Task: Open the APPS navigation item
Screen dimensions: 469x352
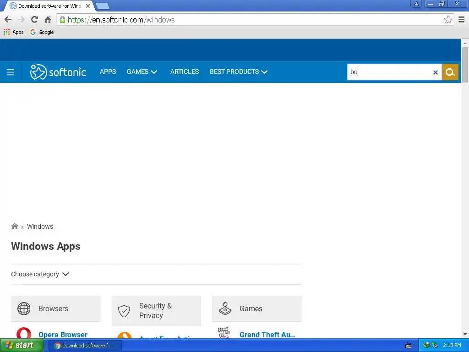Action: coord(108,72)
